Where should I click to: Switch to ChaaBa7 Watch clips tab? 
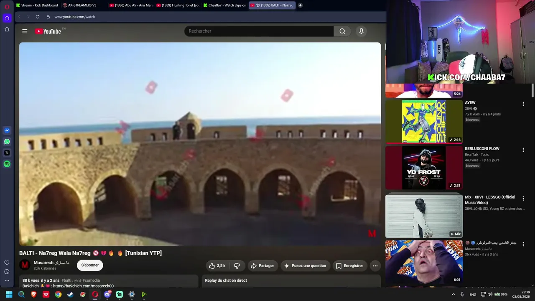tap(225, 5)
